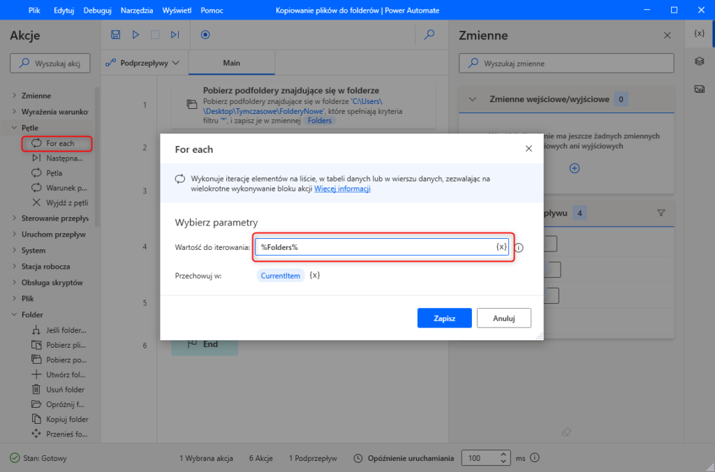Open the UI elements pane icon

click(699, 61)
